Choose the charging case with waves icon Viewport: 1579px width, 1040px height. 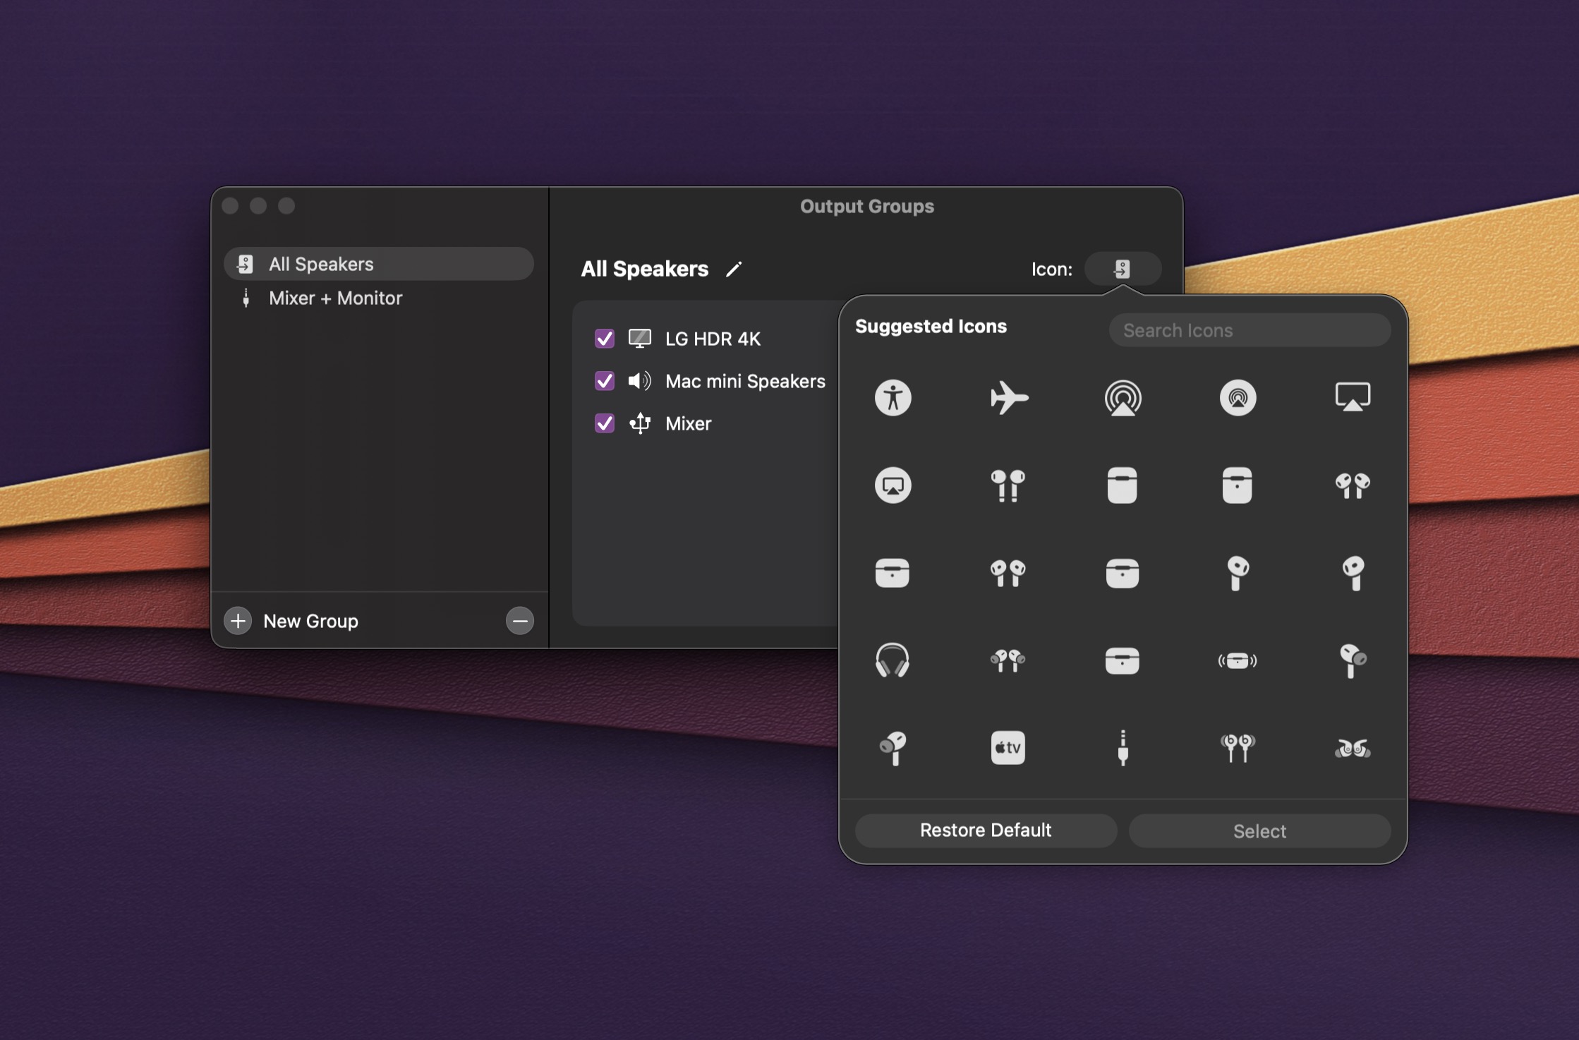(x=1237, y=660)
